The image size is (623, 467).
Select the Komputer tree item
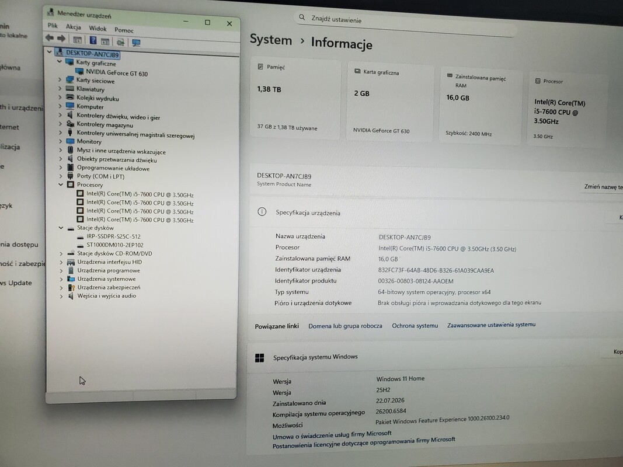tap(90, 106)
